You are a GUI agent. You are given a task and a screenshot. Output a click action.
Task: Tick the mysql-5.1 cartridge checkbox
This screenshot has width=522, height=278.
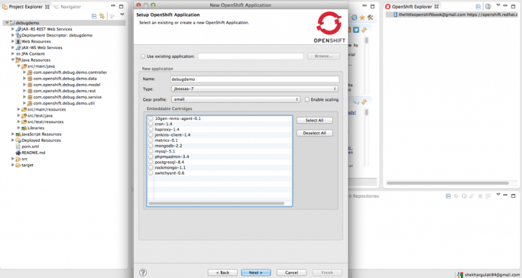[151, 151]
